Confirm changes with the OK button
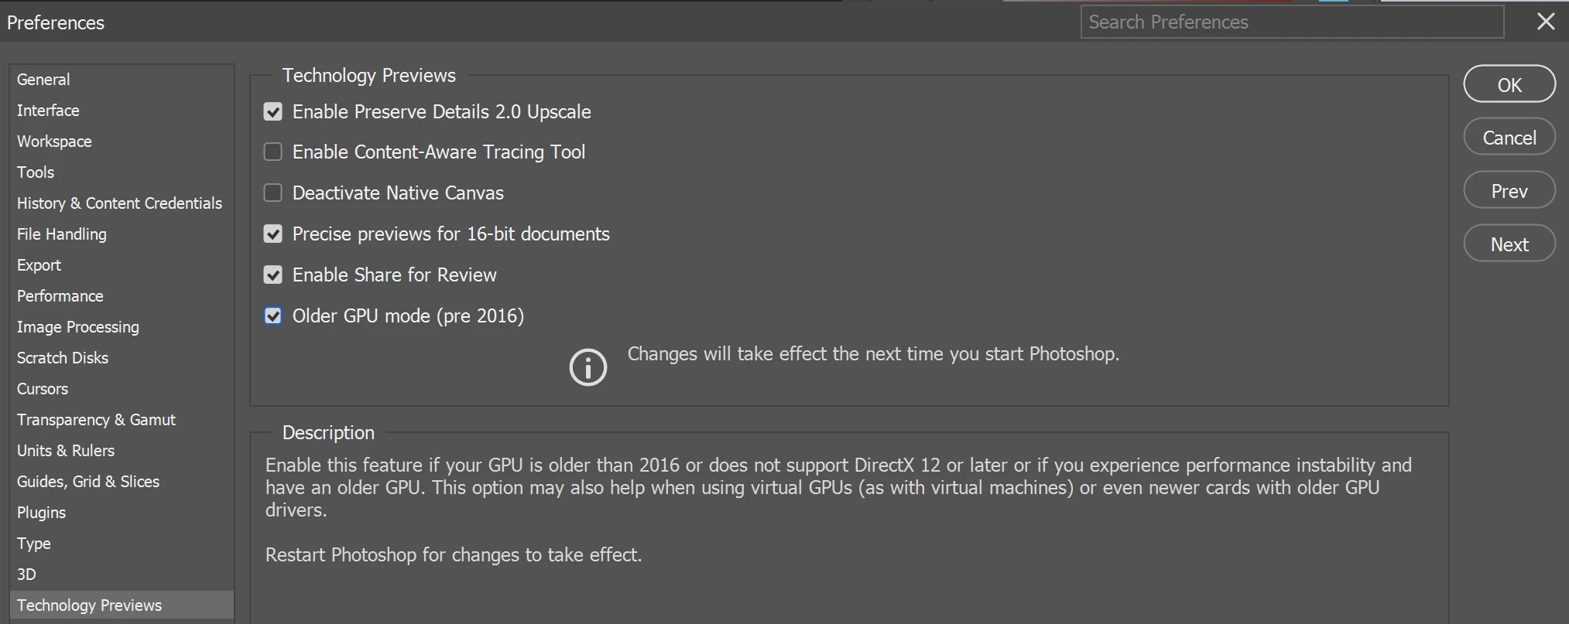The height and width of the screenshot is (624, 1569). point(1509,84)
